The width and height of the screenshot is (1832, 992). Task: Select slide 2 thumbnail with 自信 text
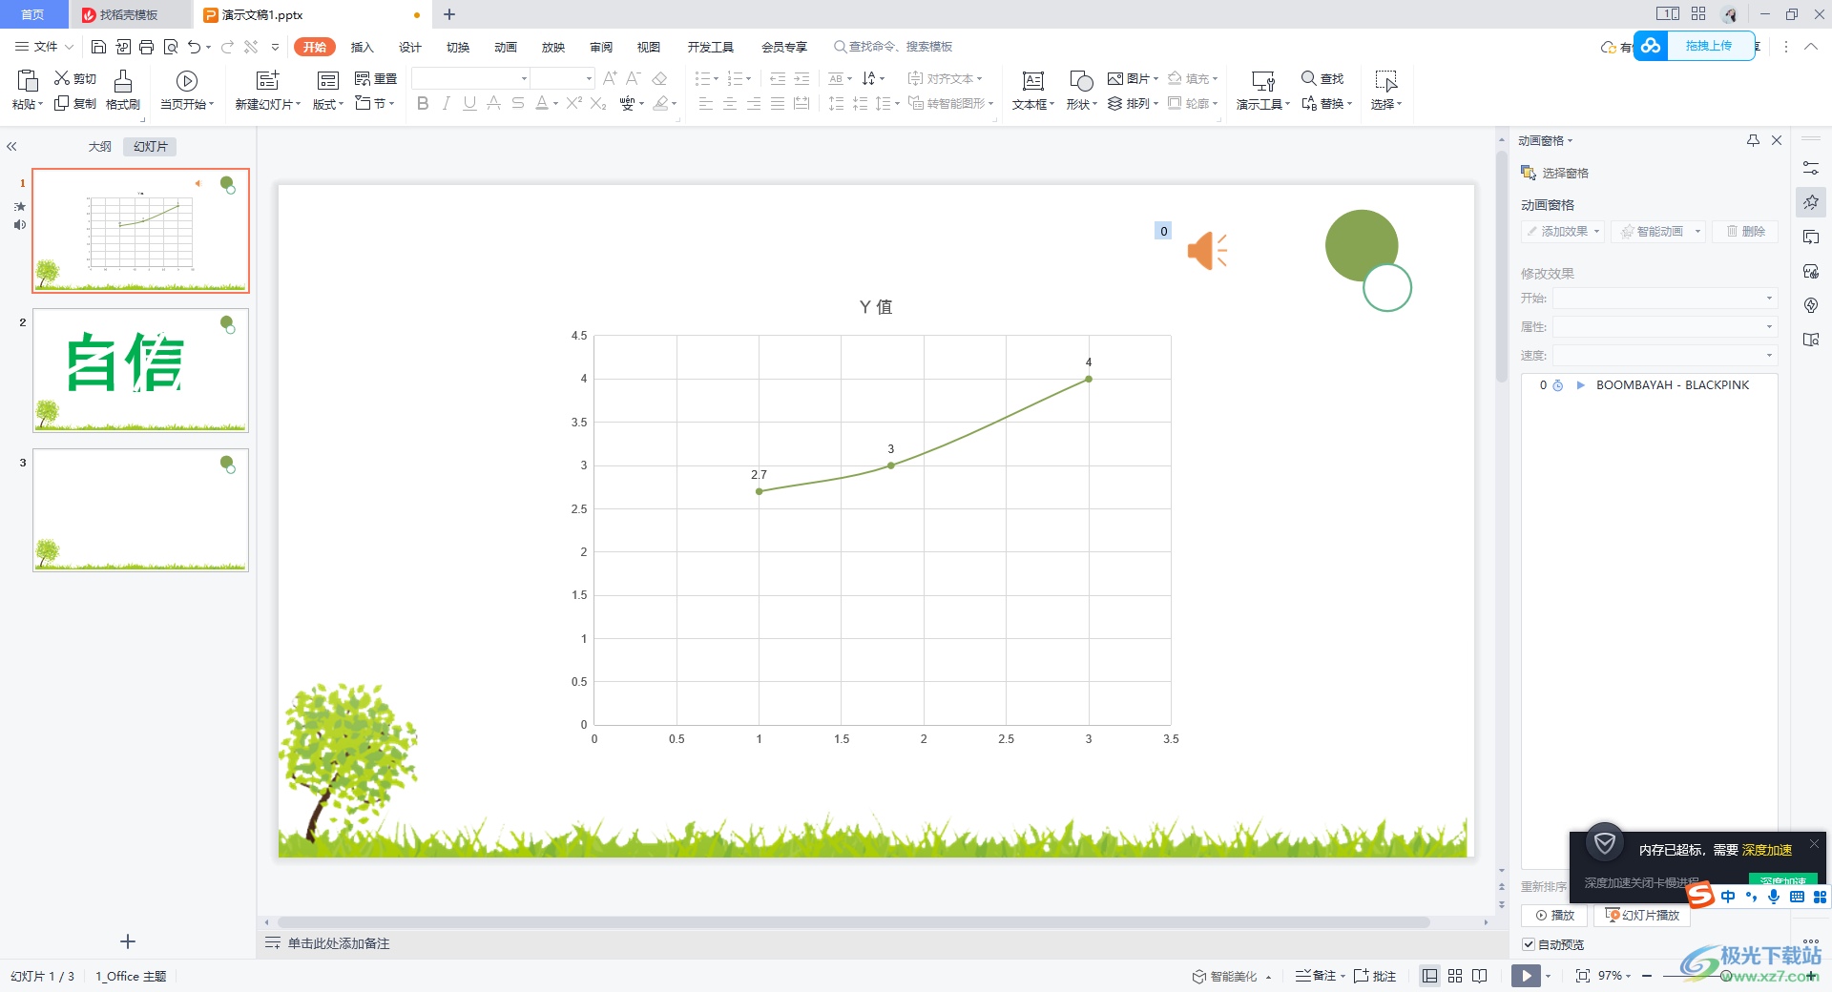(x=140, y=370)
